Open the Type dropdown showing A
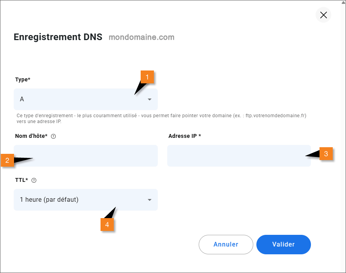Image resolution: width=346 pixels, height=273 pixels. pos(86,99)
